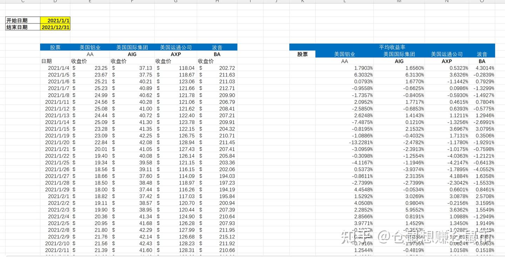505x257 pixels.
Task: Select the 收盘价 header under BA
Action: point(217,61)
